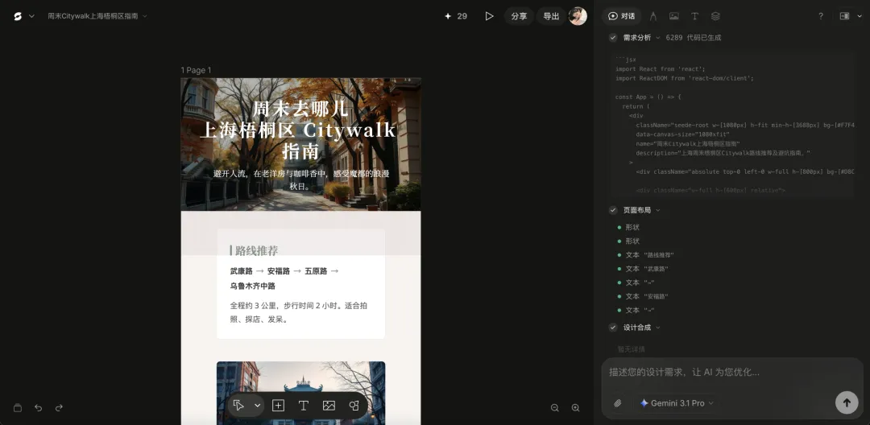The width and height of the screenshot is (870, 425).
Task: Click the play preview button
Action: (x=489, y=17)
